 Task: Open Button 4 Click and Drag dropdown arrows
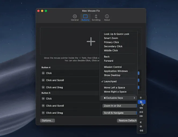tap(138, 87)
